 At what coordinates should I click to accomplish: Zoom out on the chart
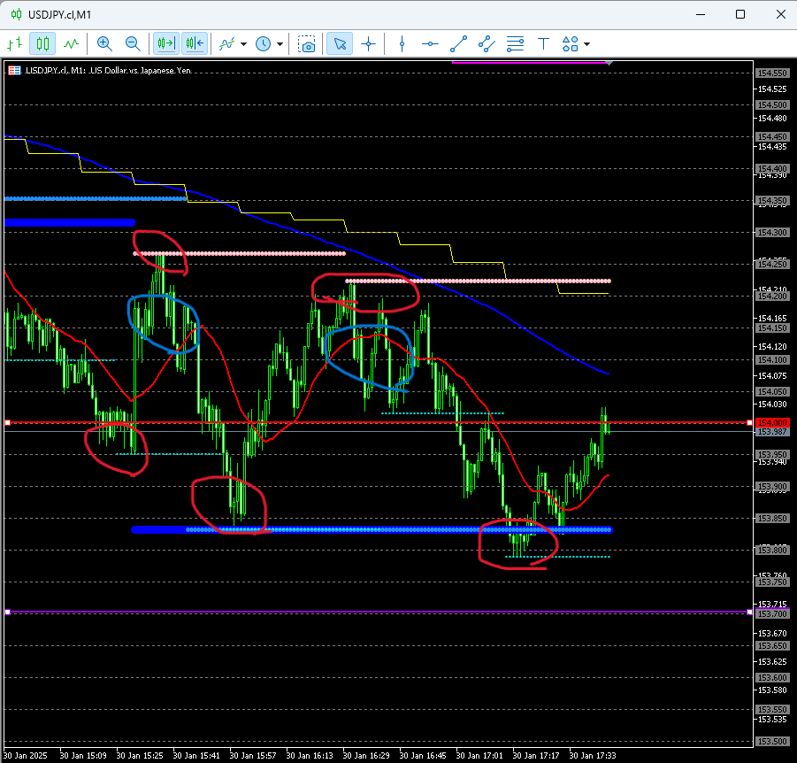(x=133, y=43)
